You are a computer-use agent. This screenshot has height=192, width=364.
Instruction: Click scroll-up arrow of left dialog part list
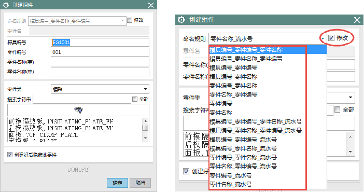pos(145,121)
